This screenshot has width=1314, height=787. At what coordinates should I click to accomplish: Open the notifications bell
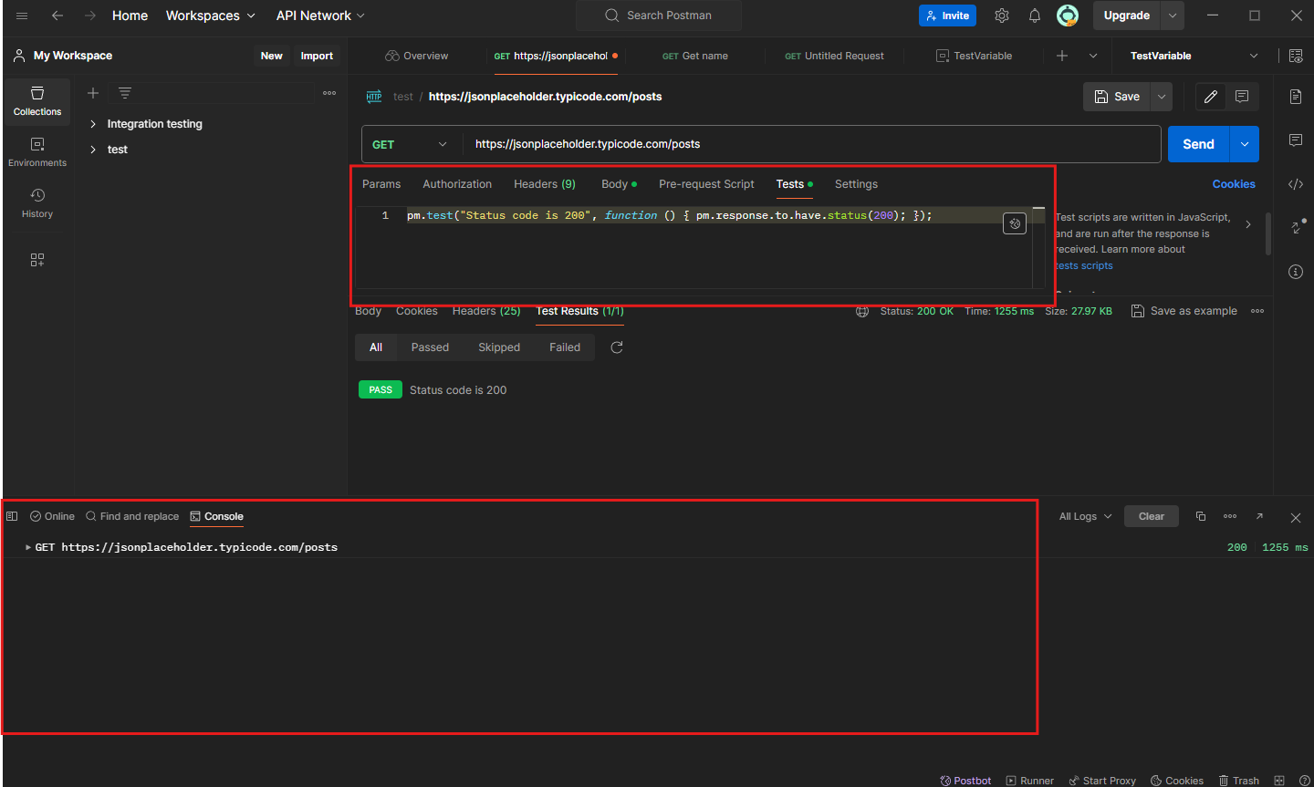pos(1035,16)
